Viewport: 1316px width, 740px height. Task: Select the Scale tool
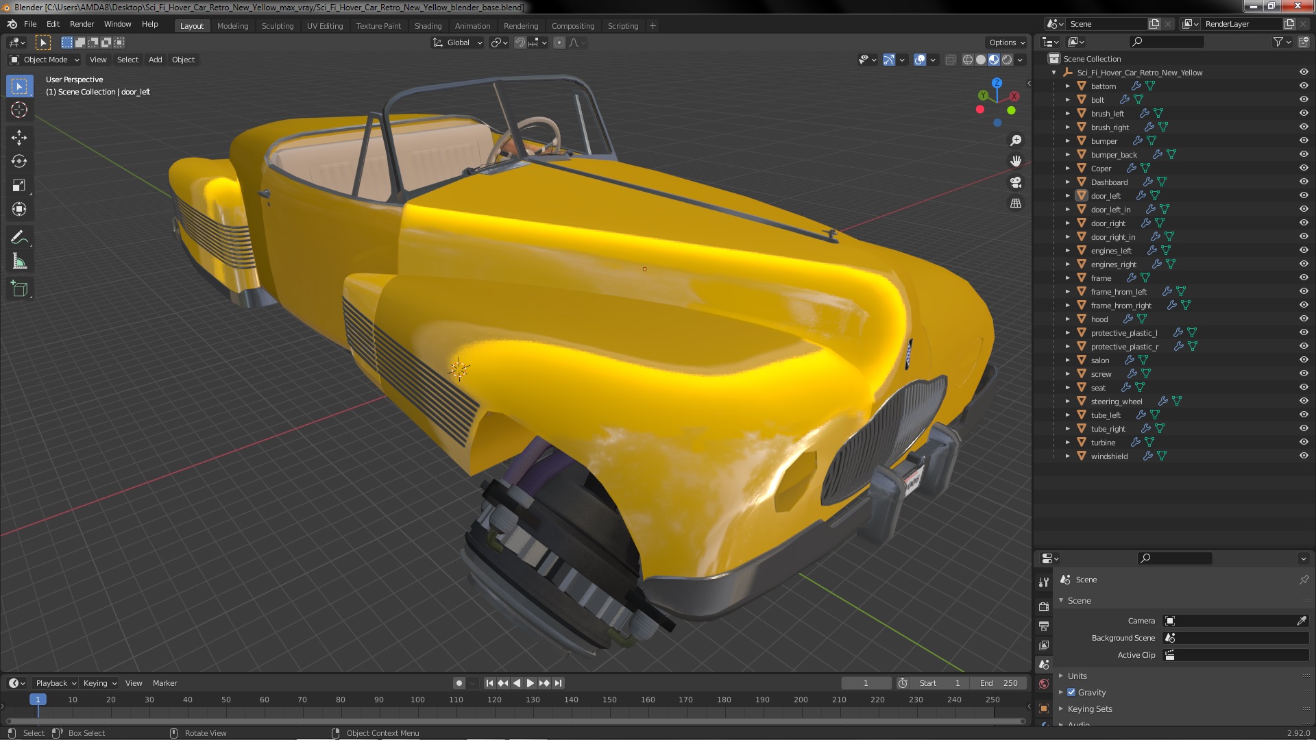(x=19, y=186)
